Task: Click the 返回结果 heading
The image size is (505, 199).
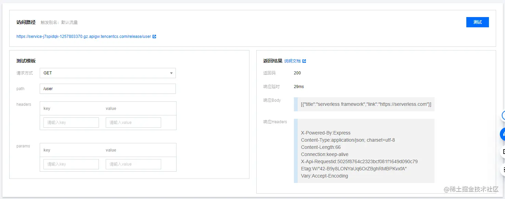Action: (273, 61)
